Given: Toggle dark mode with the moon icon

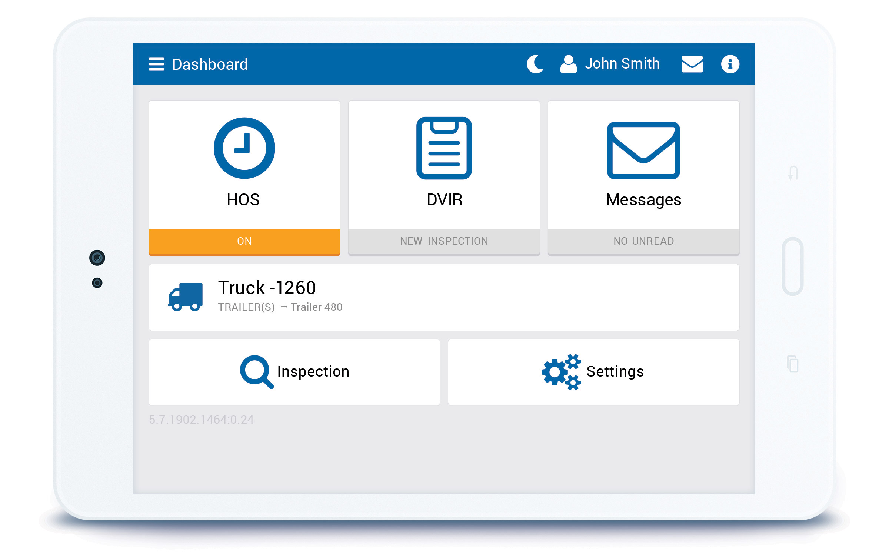Looking at the screenshot, I should tap(535, 63).
